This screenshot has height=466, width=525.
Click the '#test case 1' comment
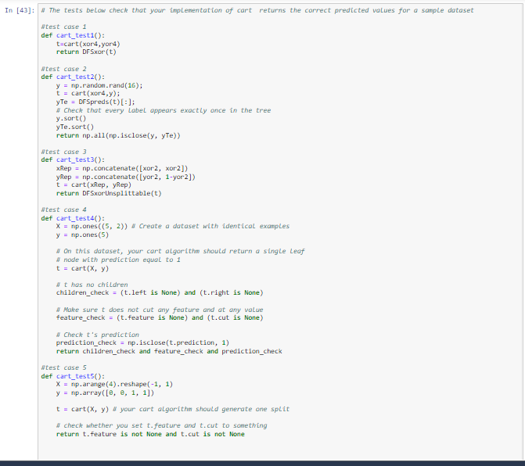[x=63, y=27]
